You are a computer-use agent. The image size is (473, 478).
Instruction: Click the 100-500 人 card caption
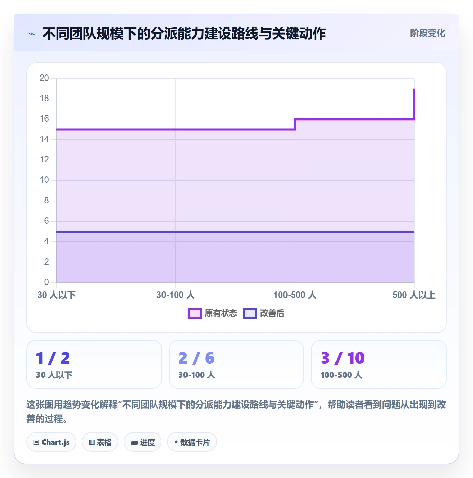pos(341,375)
